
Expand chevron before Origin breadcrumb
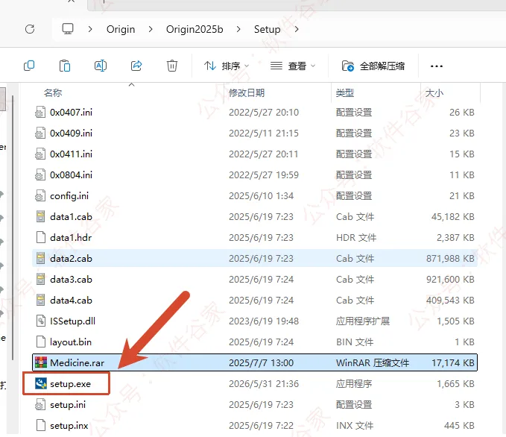pyautogui.click(x=90, y=29)
